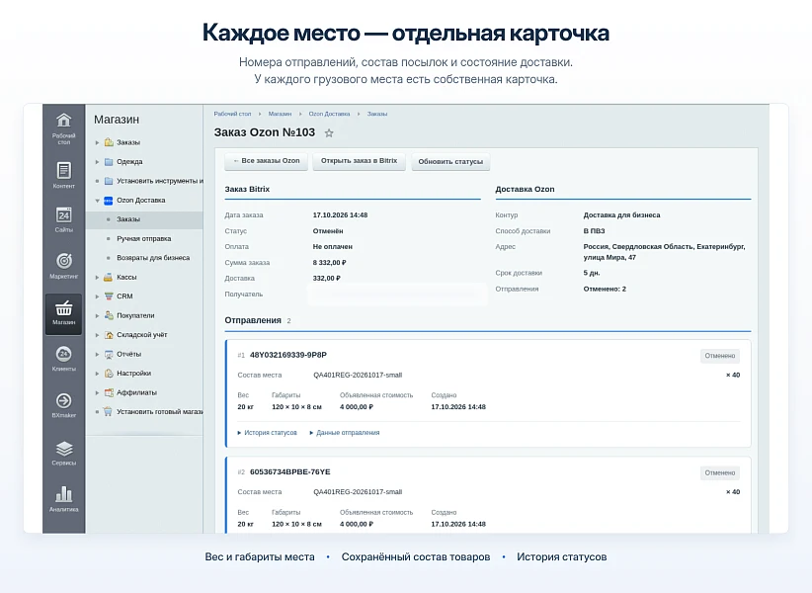Follow the Магазин breadcrumb link
This screenshot has width=812, height=593.
(280, 114)
